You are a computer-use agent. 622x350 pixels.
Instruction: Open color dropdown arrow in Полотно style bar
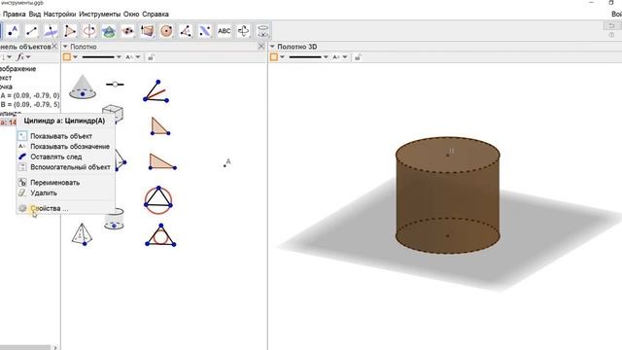[x=75, y=57]
